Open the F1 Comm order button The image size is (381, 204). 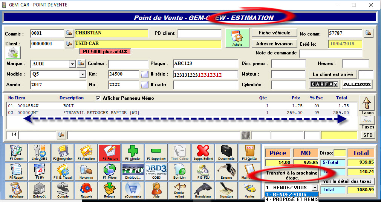coord(16,153)
